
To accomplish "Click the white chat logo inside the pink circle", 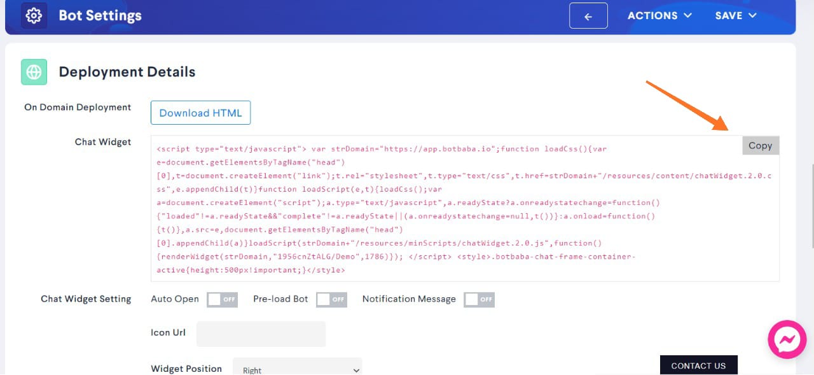I will click(787, 339).
